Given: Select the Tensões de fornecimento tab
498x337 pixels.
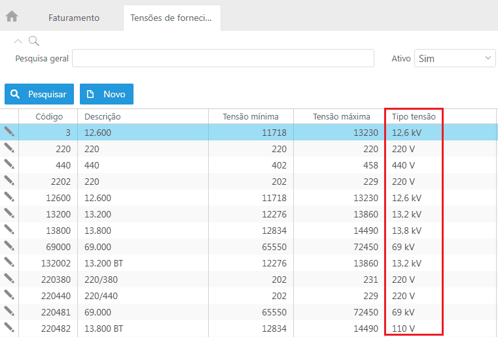Looking at the screenshot, I should (171, 18).
